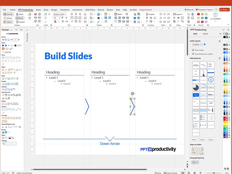Click the rotation handle above selected chevron
The height and width of the screenshot is (174, 232).
133,94
